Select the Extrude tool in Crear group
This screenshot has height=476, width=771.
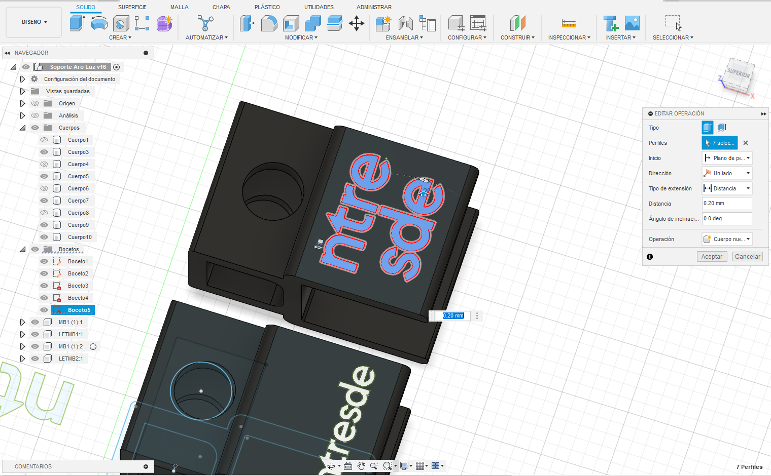point(77,23)
